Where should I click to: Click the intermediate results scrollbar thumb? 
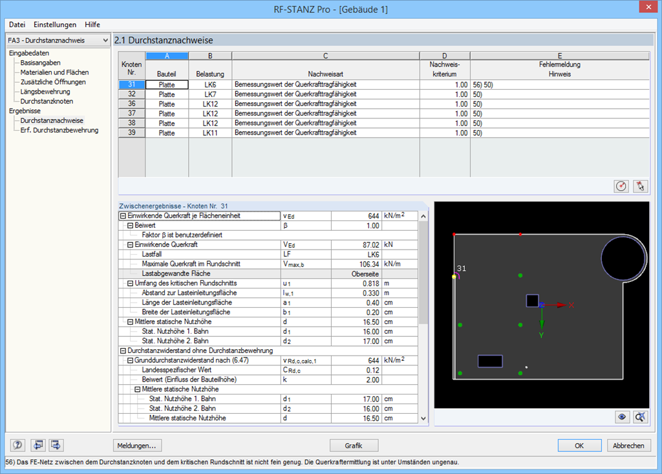pos(423,273)
